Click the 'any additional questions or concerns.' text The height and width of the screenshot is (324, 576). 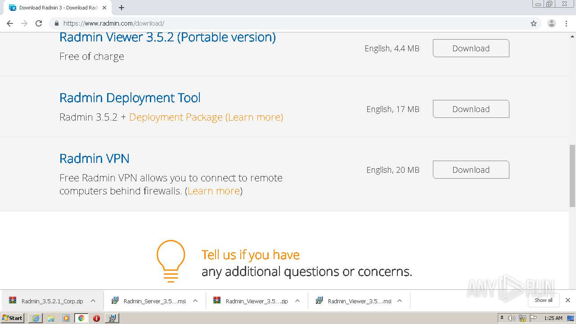coord(307,272)
